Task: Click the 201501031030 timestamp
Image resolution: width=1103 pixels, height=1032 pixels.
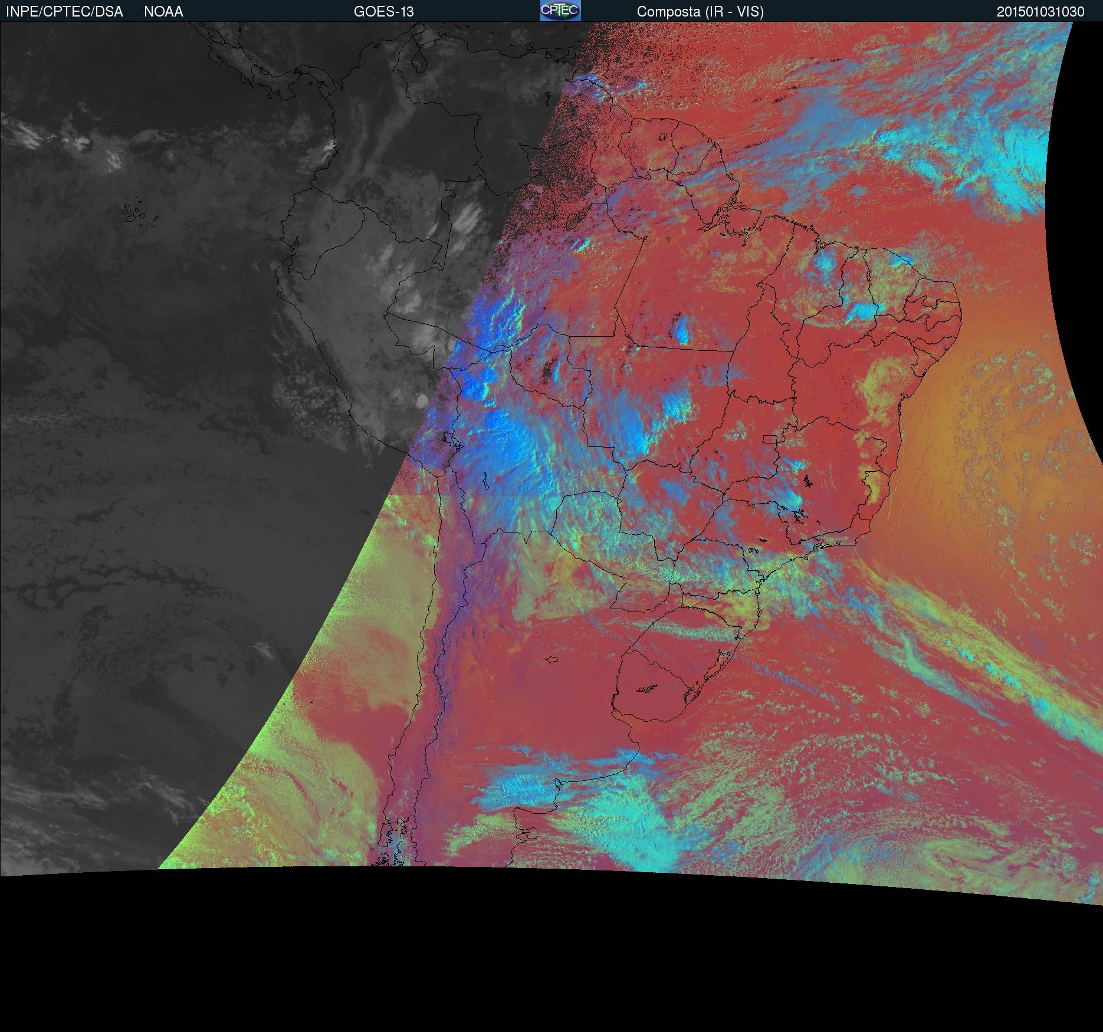Action: 1040,12
